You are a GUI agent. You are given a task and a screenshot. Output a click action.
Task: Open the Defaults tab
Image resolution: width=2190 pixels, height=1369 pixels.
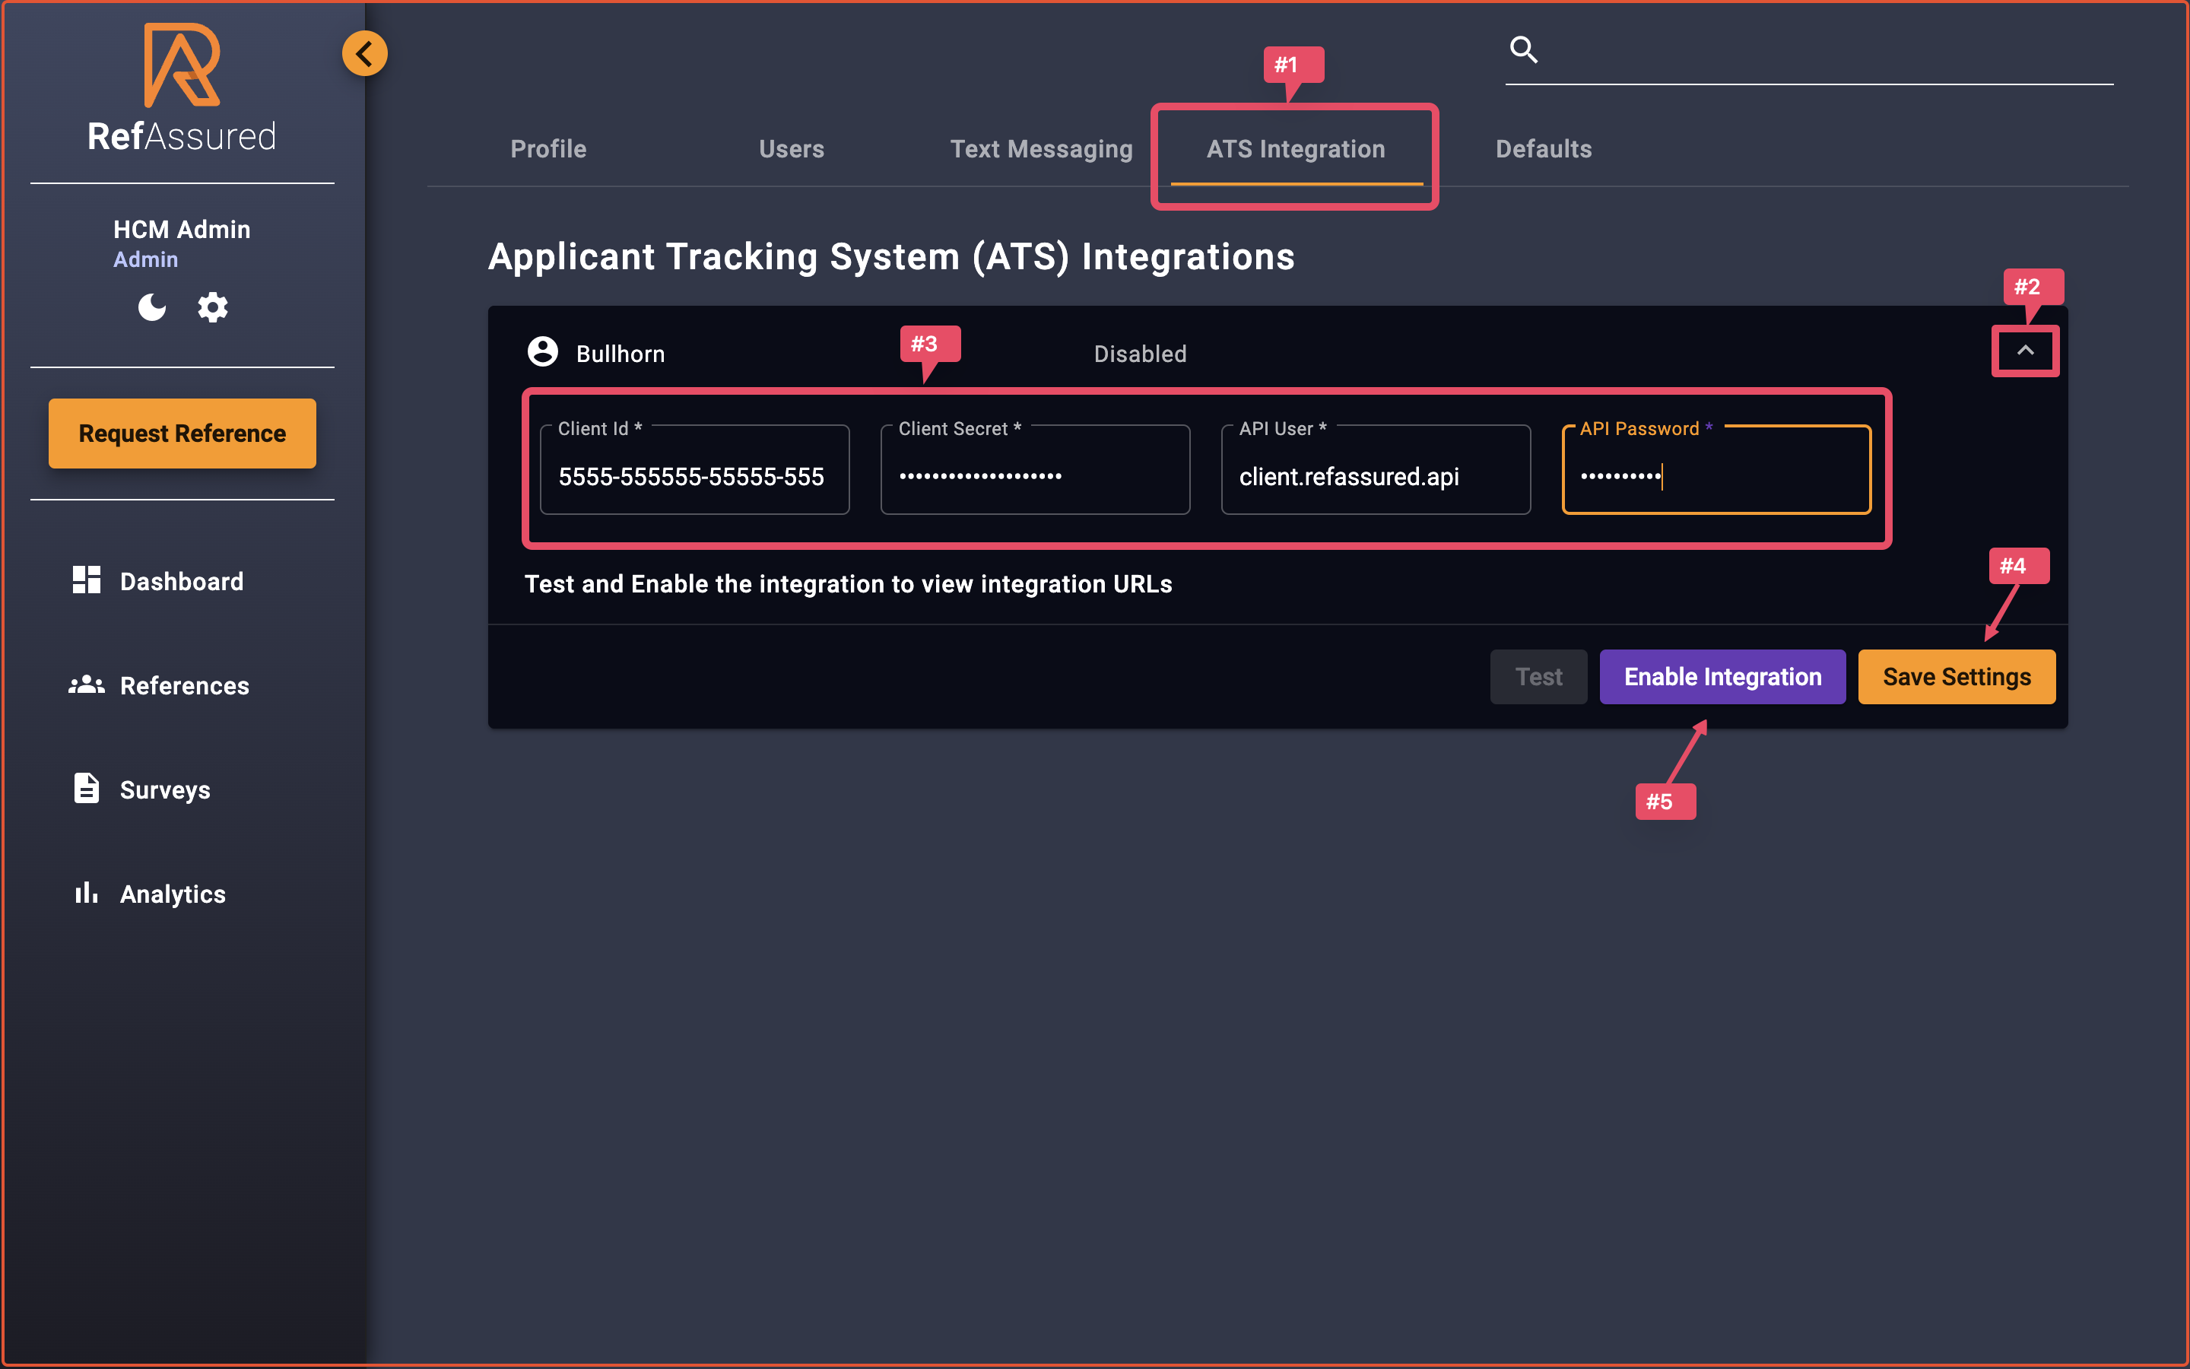point(1543,148)
